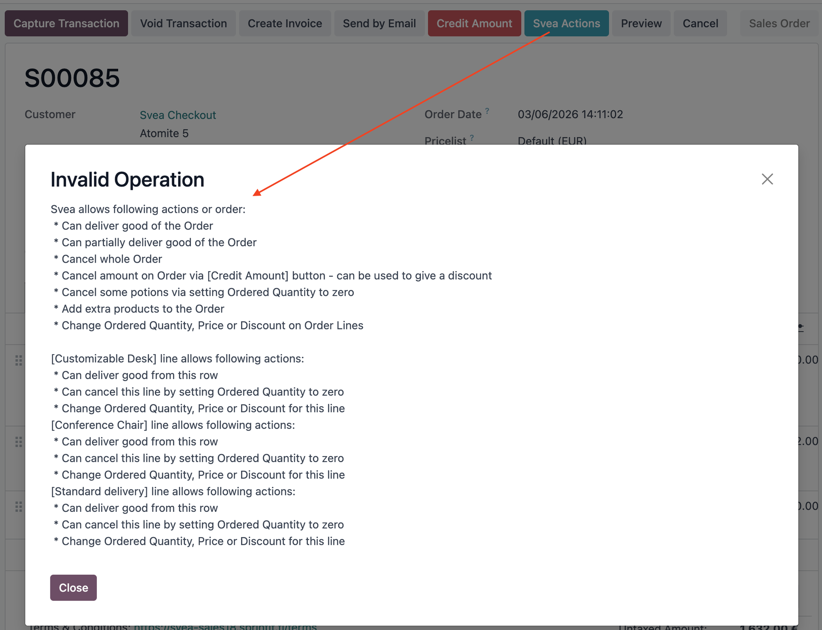
Task: Click the '[Conference Chair] line allows' text
Action: (x=173, y=425)
